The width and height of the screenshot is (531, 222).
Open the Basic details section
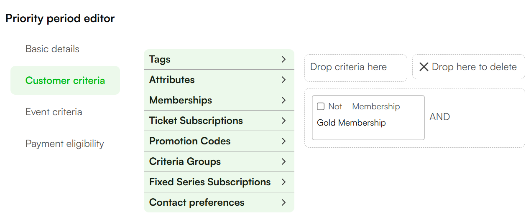pos(52,49)
